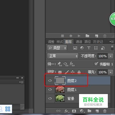Image resolution: width=115 pixels, height=115 pixels.
Task: Stop recording in Actions panel
Action: pyautogui.click(x=63, y=36)
